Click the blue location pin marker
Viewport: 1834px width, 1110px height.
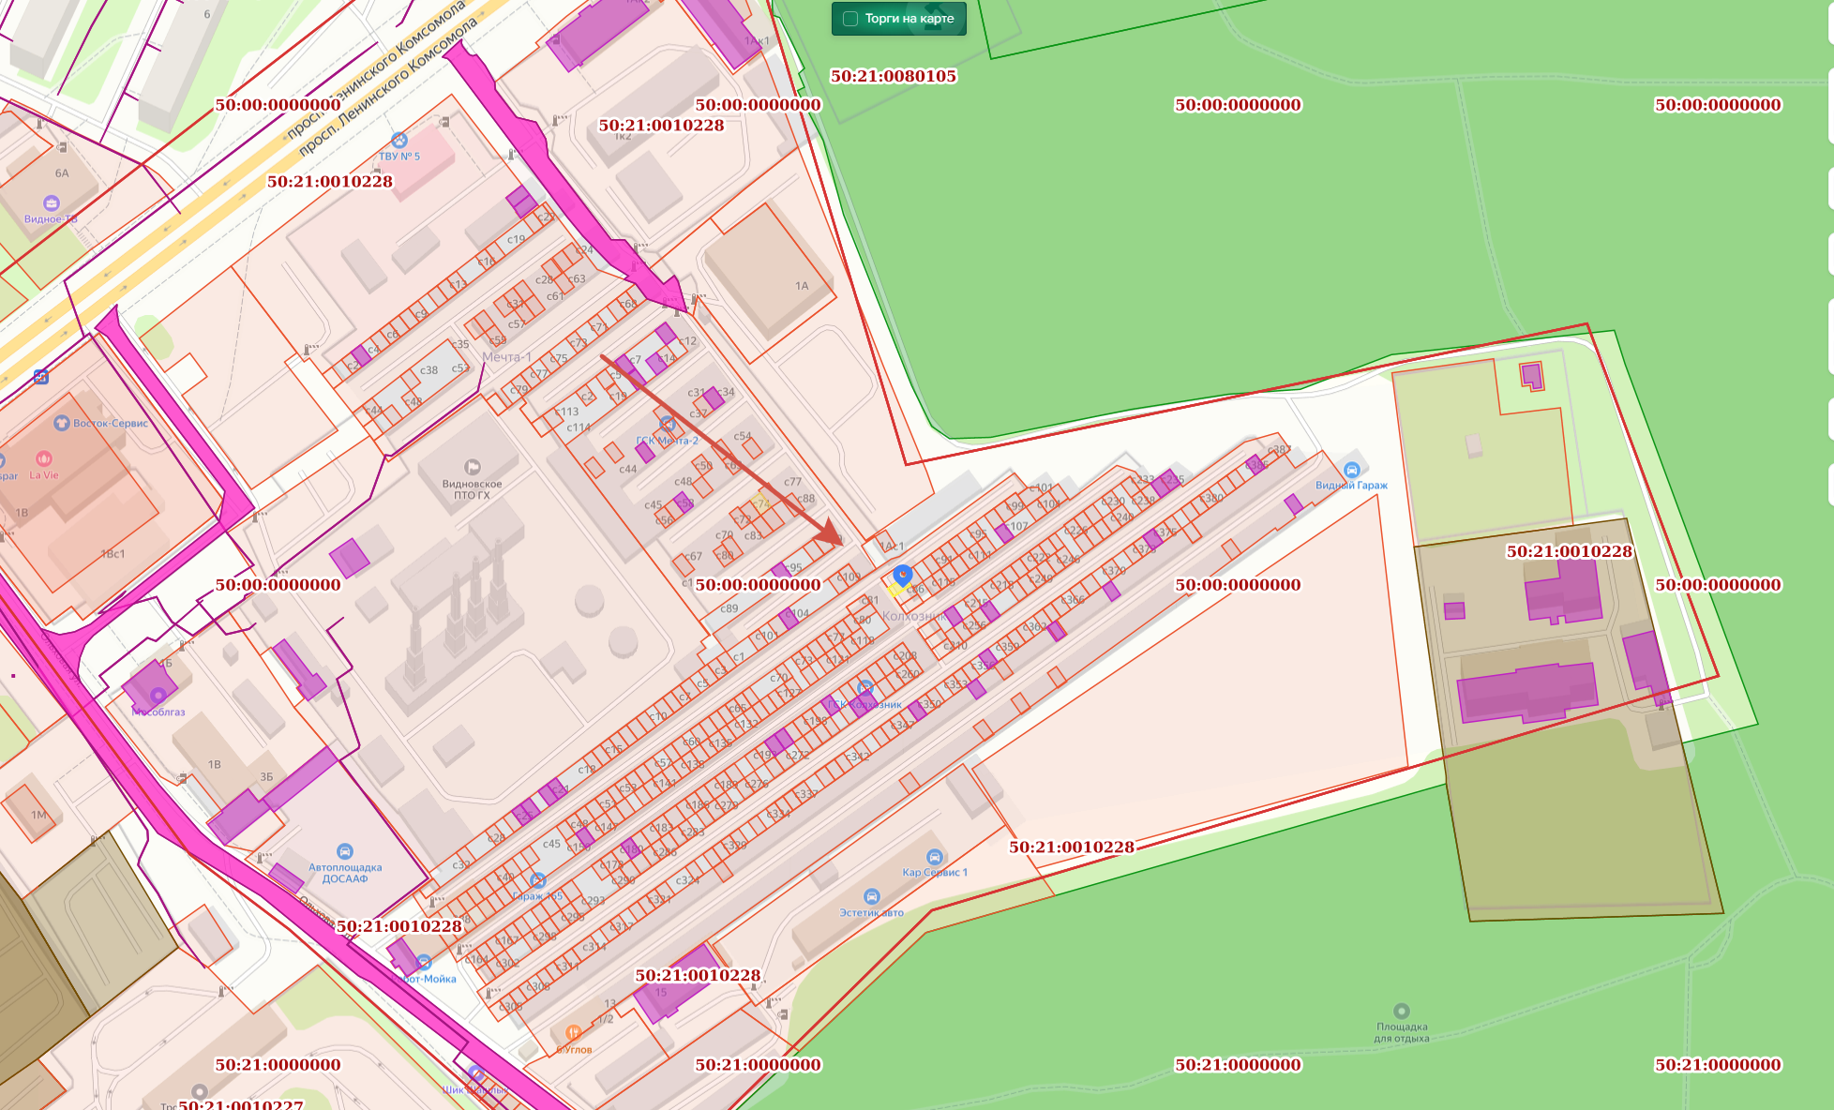pyautogui.click(x=903, y=575)
